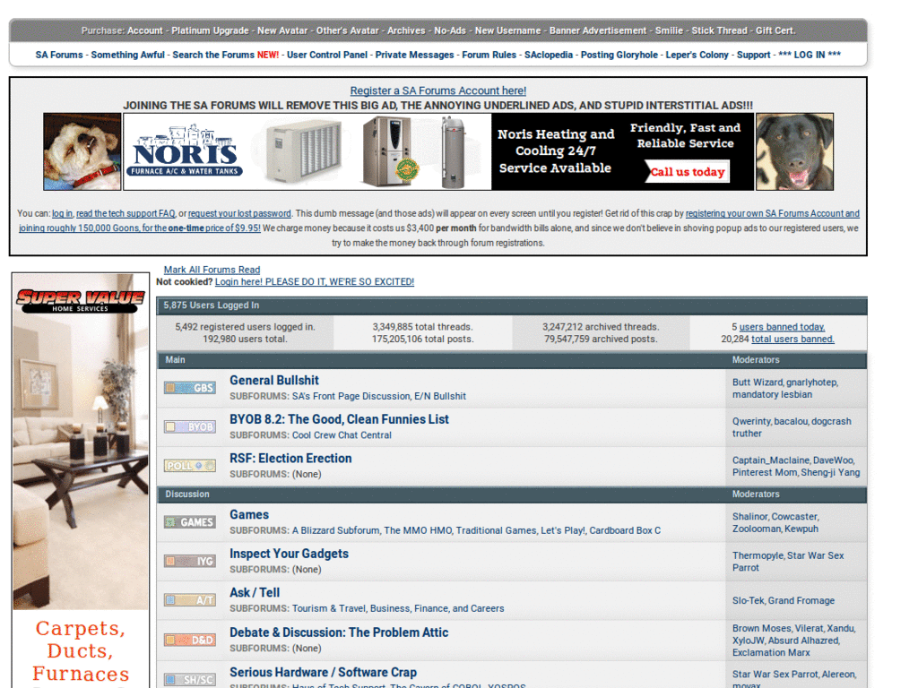Open Banner Advertisement purchase option

pyautogui.click(x=598, y=30)
